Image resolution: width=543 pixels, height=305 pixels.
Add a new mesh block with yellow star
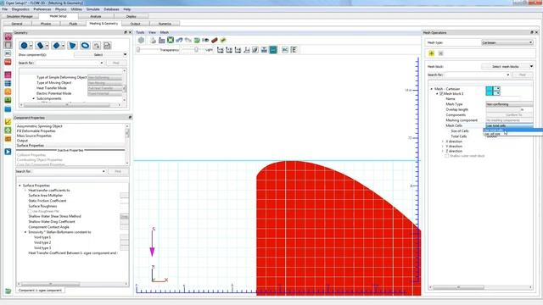[x=432, y=53]
